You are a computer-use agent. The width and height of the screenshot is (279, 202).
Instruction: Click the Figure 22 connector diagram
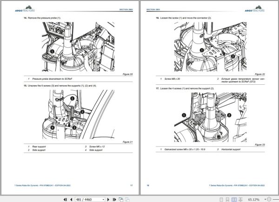[x=210, y=47]
